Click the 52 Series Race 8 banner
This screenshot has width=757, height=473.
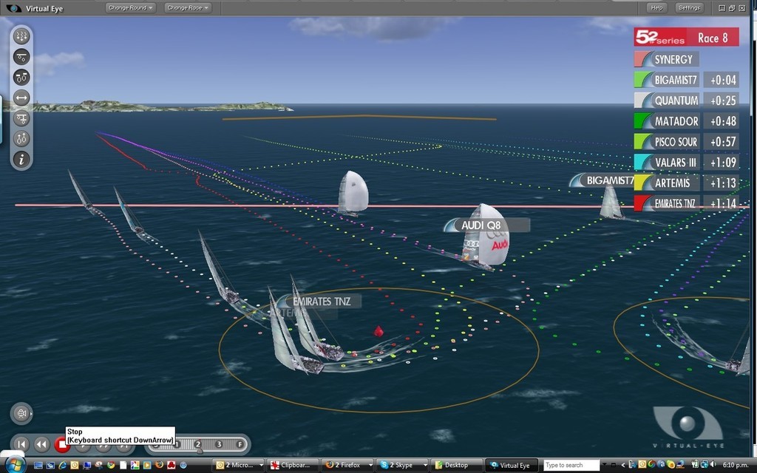coord(686,37)
